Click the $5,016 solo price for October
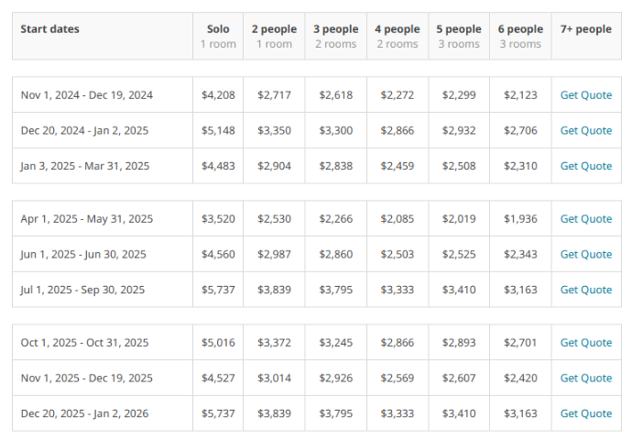Screen dimensions: 632x440 click(218, 343)
